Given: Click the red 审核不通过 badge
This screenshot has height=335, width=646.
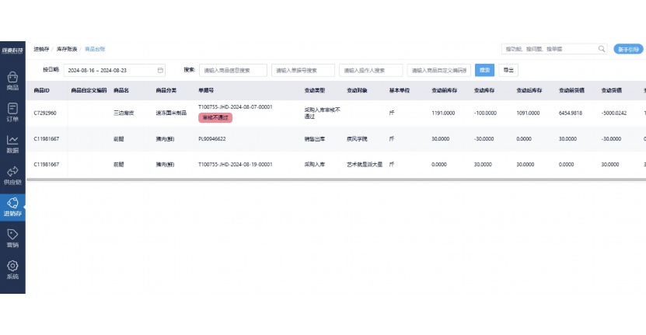Looking at the screenshot, I should pyautogui.click(x=215, y=118).
